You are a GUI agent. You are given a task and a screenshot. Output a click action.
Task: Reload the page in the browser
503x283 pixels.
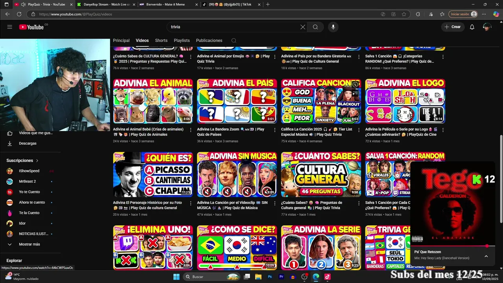[19, 14]
